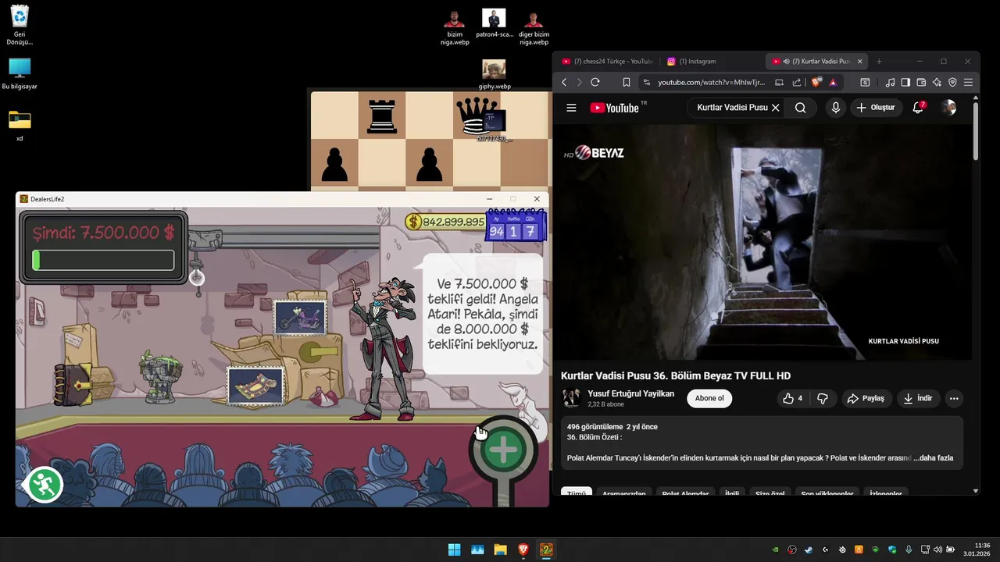
Task: Click the black rook on the chessboard
Action: click(381, 116)
